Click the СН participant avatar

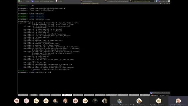tap(75, 101)
